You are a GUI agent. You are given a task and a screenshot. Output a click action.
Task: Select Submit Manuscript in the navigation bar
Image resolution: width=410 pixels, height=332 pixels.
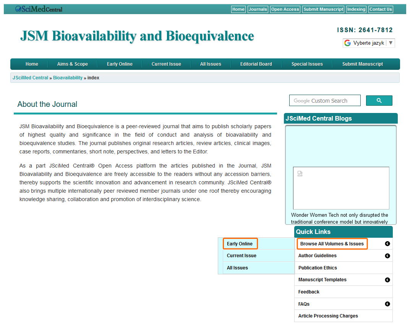click(x=363, y=64)
